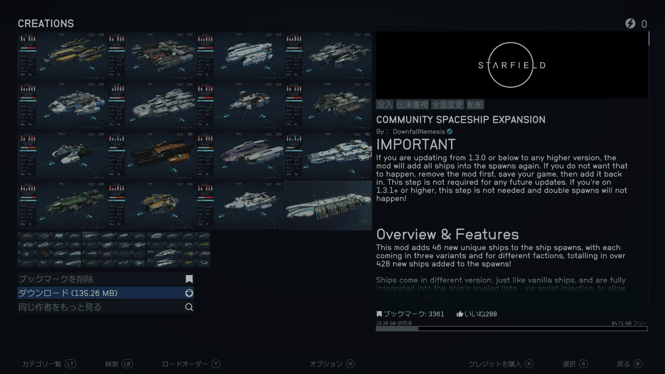Click the bookmark icon beside ブックマークを削除
Screen dimensions: 665x374
click(189, 279)
